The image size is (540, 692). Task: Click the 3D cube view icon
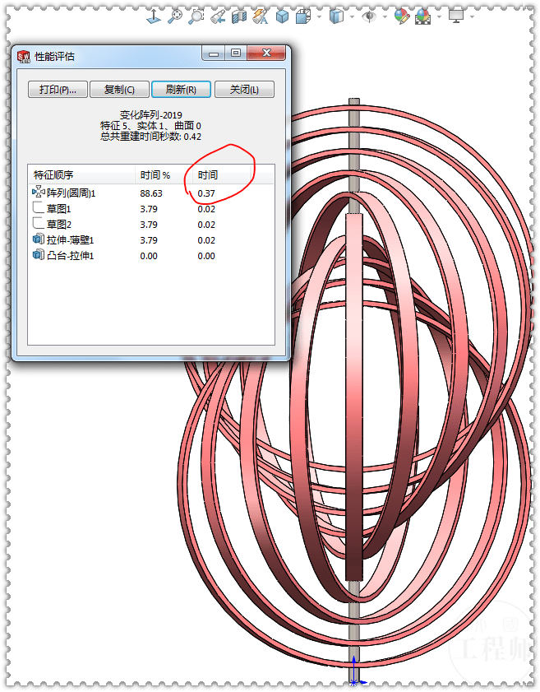[x=282, y=16]
